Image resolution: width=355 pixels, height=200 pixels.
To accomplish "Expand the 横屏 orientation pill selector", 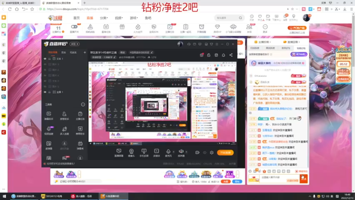I will point(75,44).
